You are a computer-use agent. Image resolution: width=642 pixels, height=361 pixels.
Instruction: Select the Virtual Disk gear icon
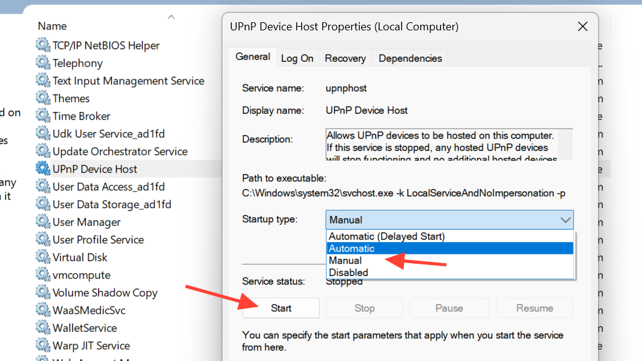click(43, 258)
